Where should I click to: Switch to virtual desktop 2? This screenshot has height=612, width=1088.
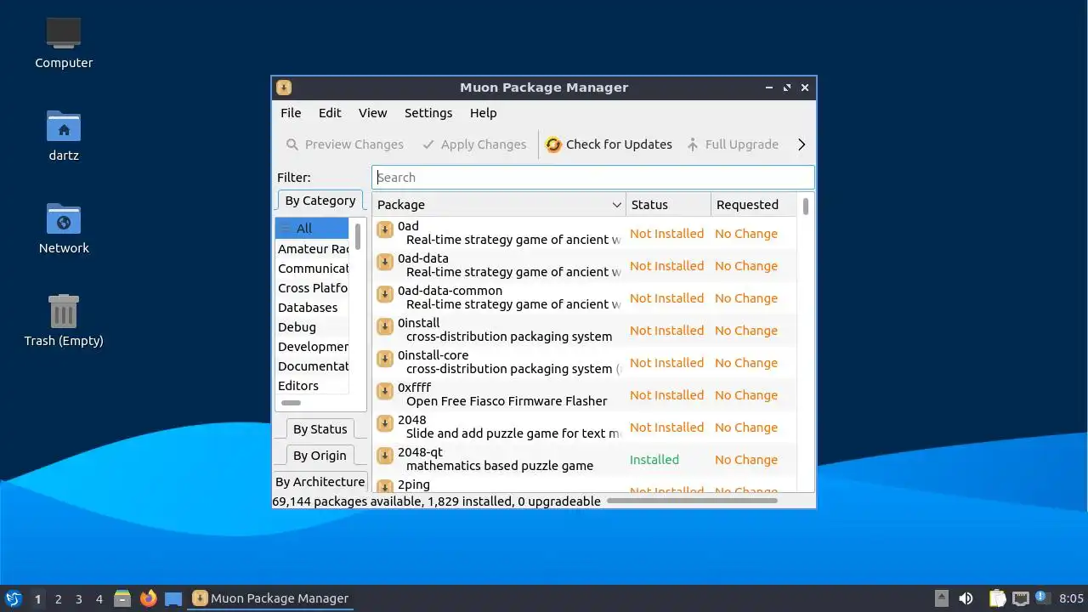59,599
